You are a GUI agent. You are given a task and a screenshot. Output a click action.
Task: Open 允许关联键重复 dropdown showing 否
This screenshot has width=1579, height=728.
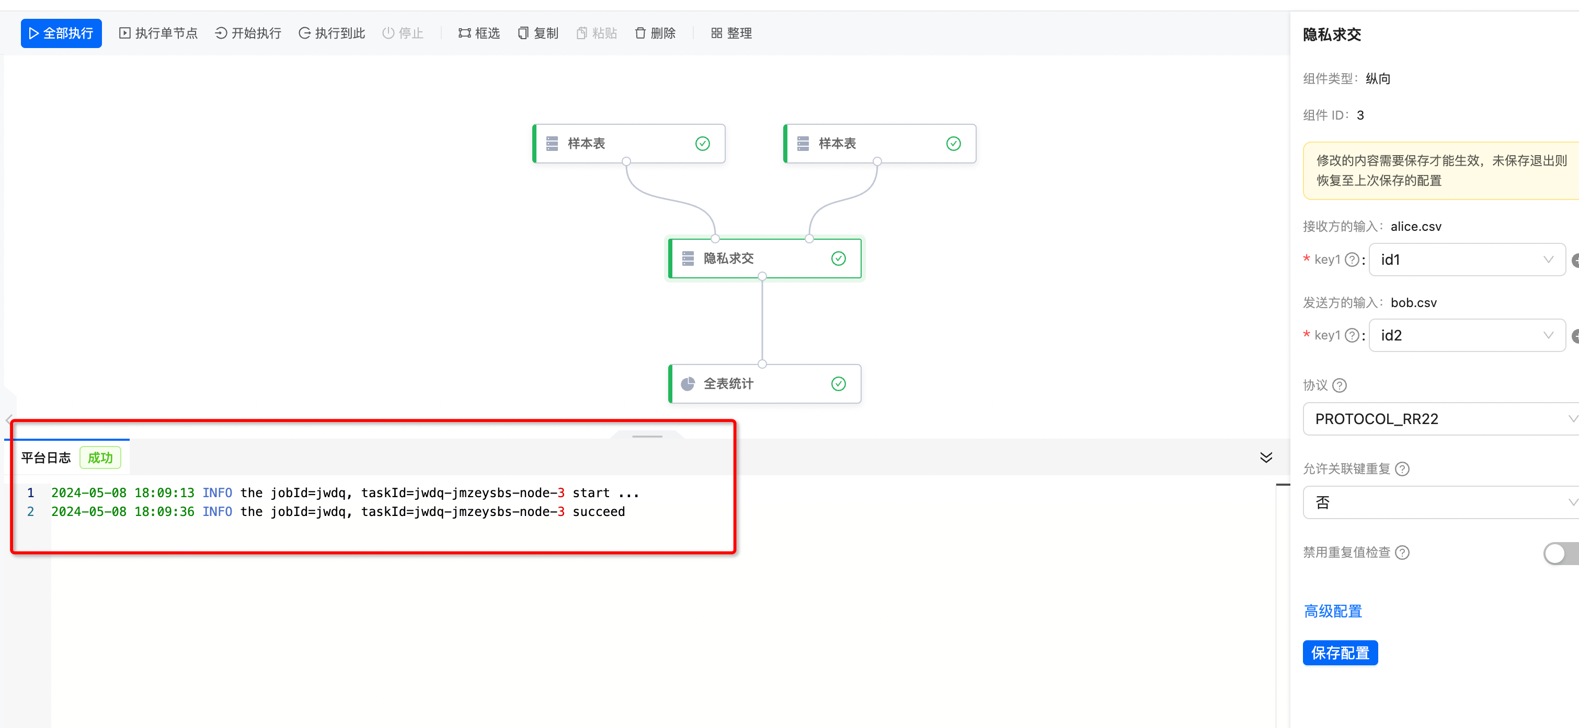(1441, 503)
